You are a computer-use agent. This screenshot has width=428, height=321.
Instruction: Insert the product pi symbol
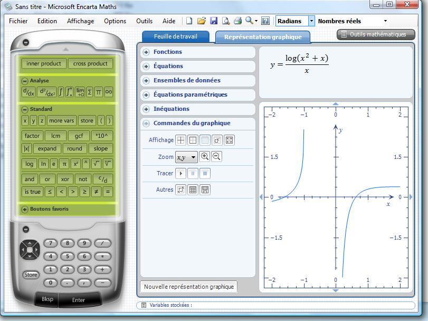(99, 92)
